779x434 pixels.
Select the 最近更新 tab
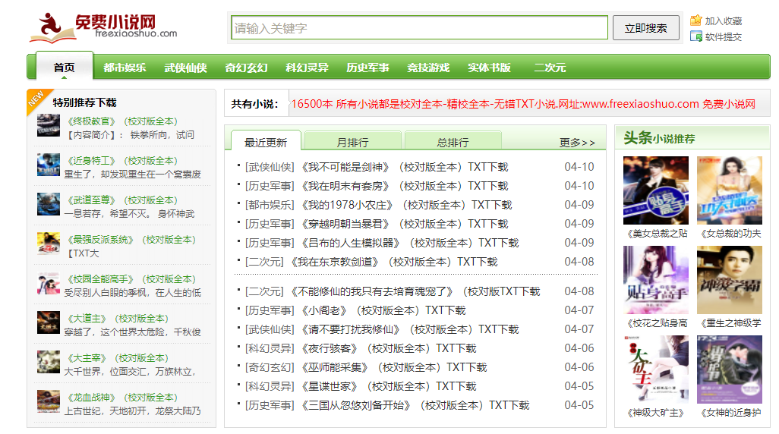(266, 142)
